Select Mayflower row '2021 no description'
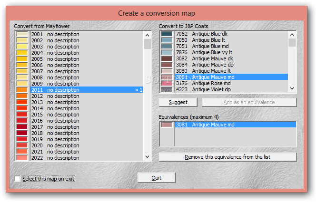Image resolution: width=317 pixels, height=202 pixels. (87, 152)
